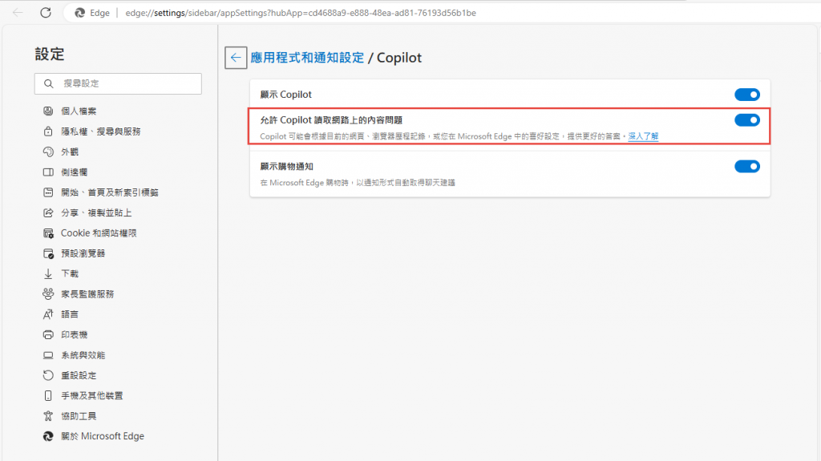
Task: Click the laptop icon for 系統與效能
Action: pyautogui.click(x=48, y=355)
